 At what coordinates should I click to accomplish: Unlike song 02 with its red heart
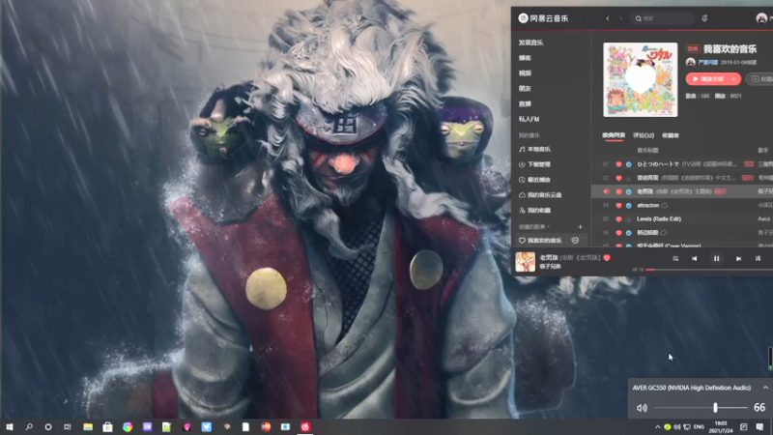tap(618, 178)
